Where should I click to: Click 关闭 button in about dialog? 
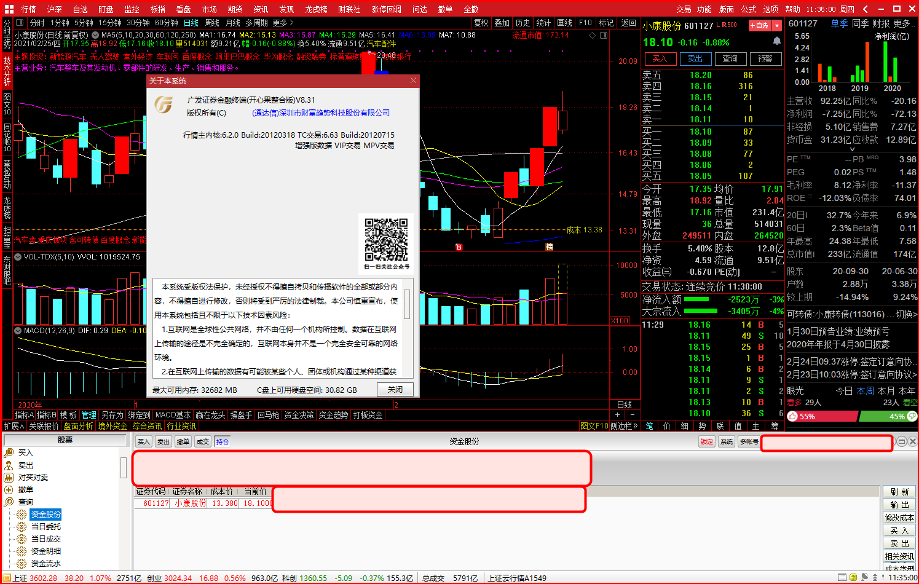coord(395,390)
